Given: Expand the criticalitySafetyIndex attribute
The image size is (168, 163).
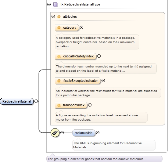Looking at the screenshot, I should coord(99,56).
